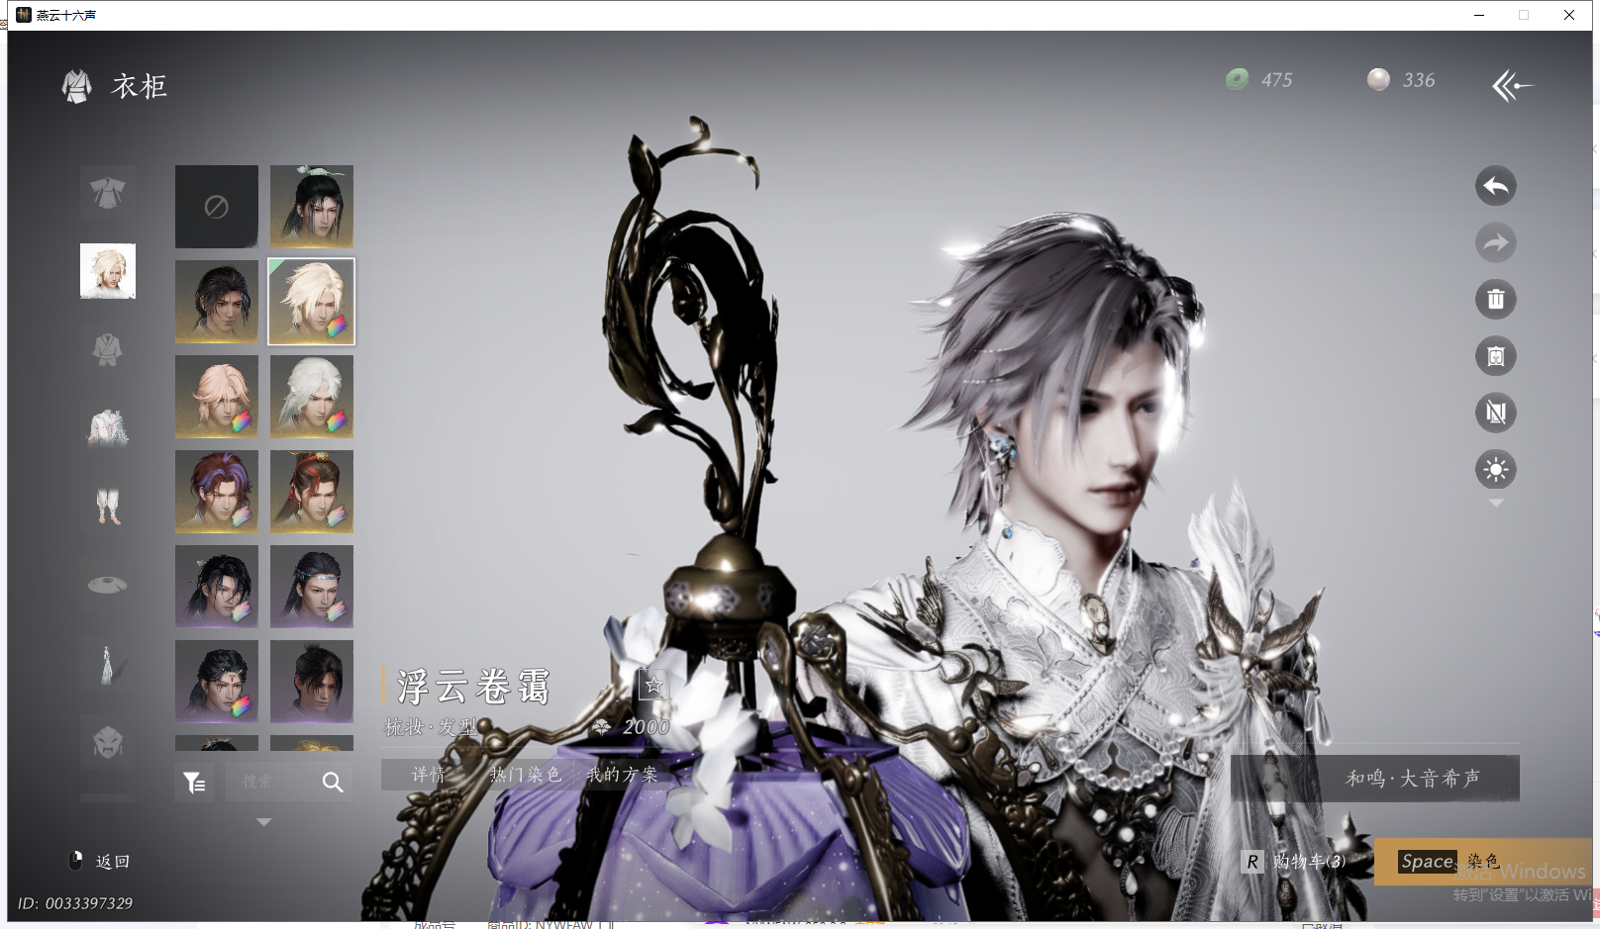Open the 和鸣·大音希声 selector bar
Image resolution: width=1600 pixels, height=929 pixels.
[x=1374, y=779]
